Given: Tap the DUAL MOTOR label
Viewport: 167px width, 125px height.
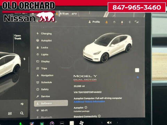Looking at the screenshot, I should coord(85,80).
